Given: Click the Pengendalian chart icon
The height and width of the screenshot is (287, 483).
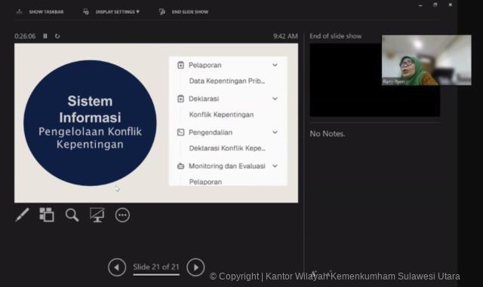Looking at the screenshot, I should pos(181,133).
